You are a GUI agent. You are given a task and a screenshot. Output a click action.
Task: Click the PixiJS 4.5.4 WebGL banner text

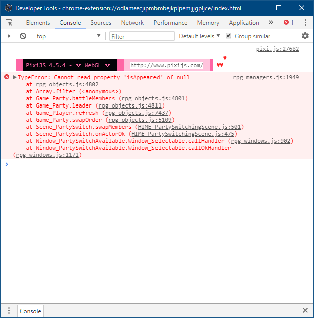[x=68, y=65]
